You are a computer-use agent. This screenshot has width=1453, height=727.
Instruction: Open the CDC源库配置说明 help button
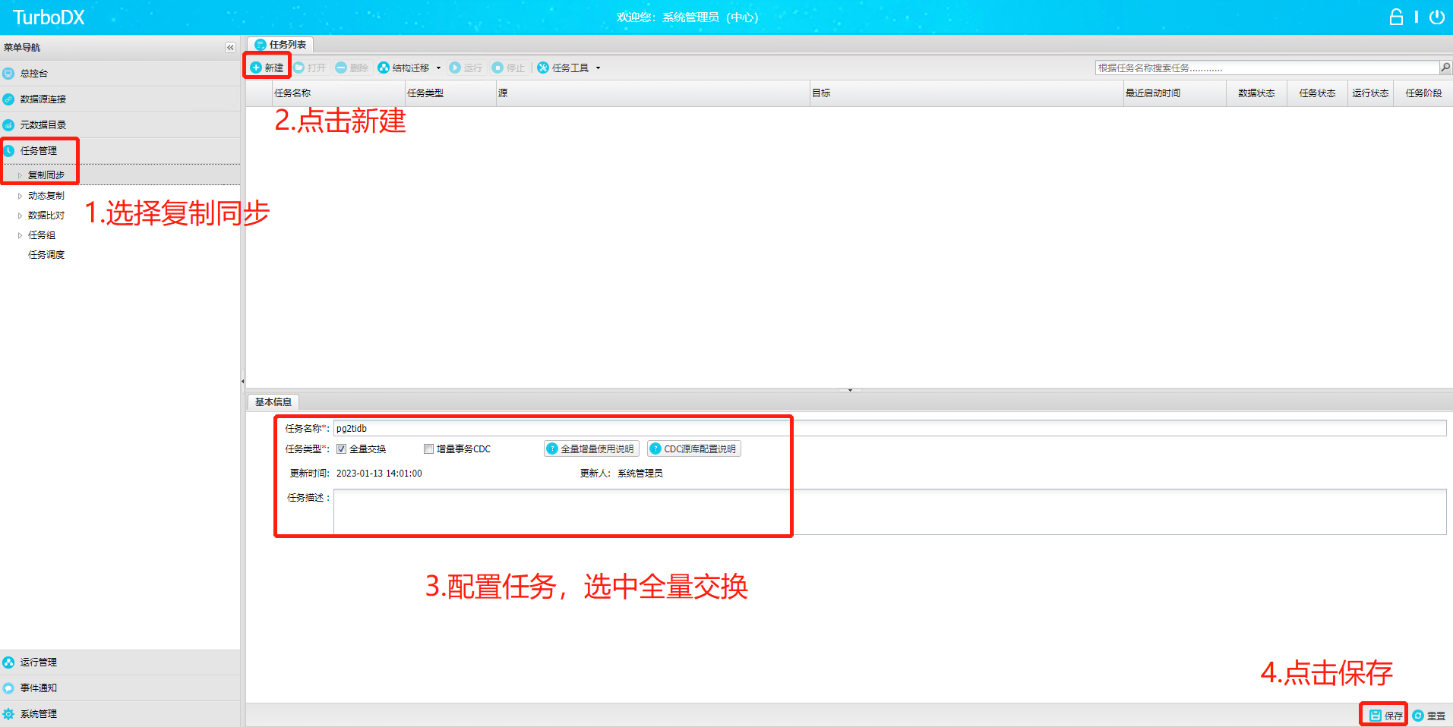click(x=693, y=449)
